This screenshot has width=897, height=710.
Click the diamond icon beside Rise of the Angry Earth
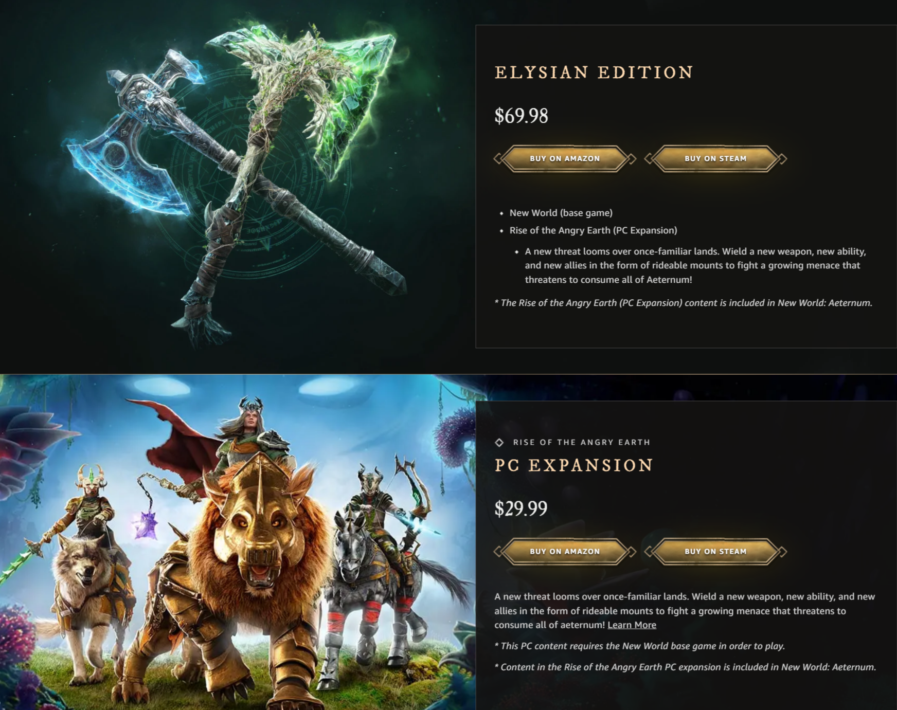pyautogui.click(x=499, y=442)
